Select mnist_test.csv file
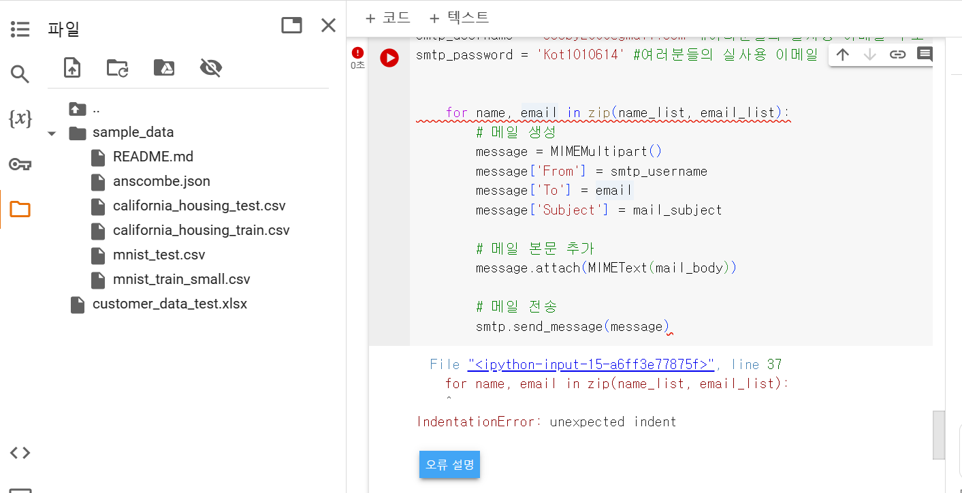Viewport: 962px width, 493px height. (159, 255)
